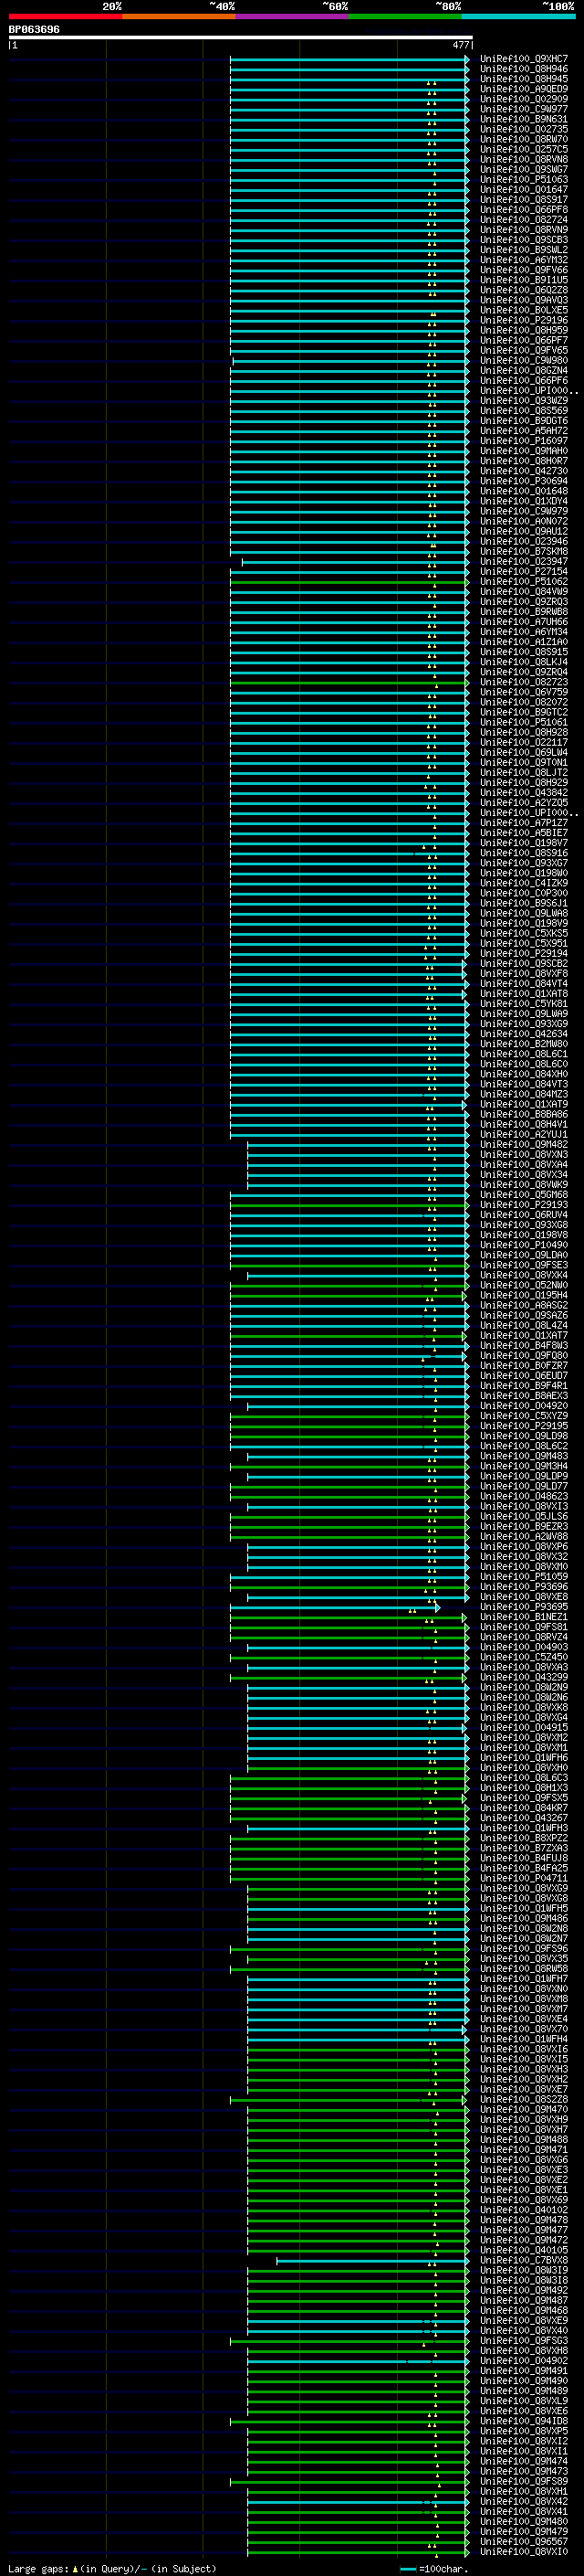
Task: Select hit label UniRef100_Q1XAT7
Action: (524, 1335)
